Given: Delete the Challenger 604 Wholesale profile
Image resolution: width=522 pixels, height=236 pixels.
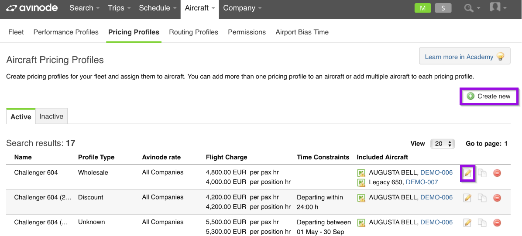Looking at the screenshot, I should pos(497,173).
